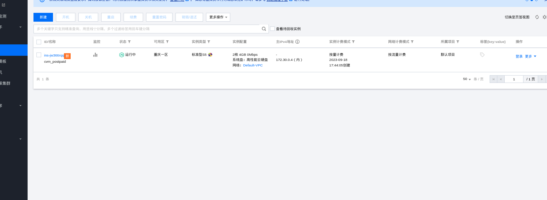Click the ID/名称 column header

[50, 42]
